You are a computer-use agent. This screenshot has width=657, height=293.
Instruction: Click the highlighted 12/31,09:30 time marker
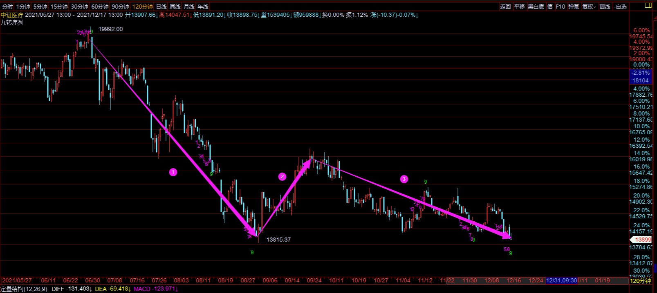click(562, 281)
